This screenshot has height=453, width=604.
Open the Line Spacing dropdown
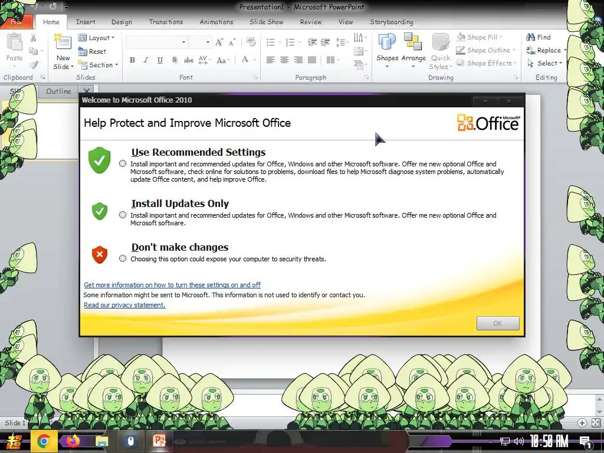pyautogui.click(x=342, y=42)
